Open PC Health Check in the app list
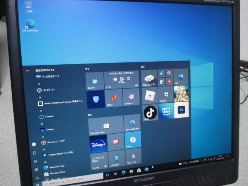This screenshot has width=248, height=186. tap(47, 77)
